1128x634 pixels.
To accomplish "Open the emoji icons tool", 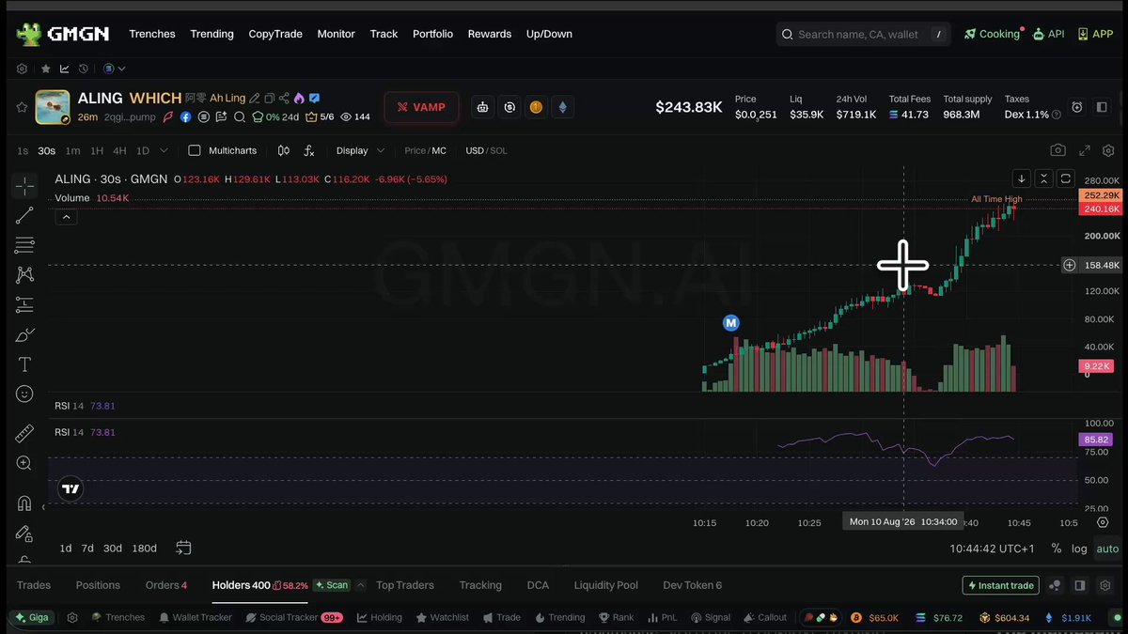I will point(24,394).
